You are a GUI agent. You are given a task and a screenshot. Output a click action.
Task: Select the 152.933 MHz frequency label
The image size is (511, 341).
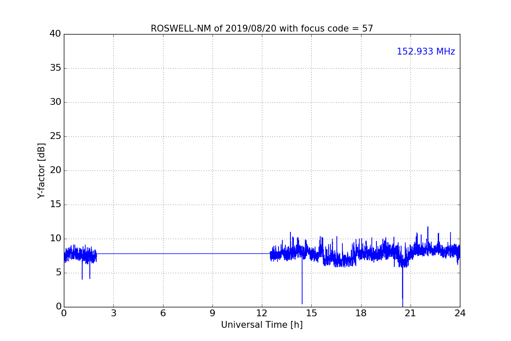click(426, 52)
